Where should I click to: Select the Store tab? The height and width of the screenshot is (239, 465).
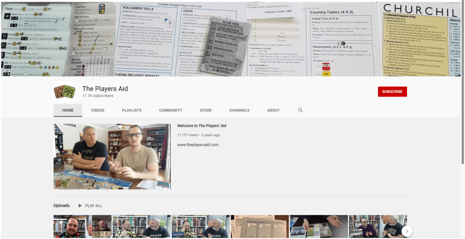coord(205,110)
